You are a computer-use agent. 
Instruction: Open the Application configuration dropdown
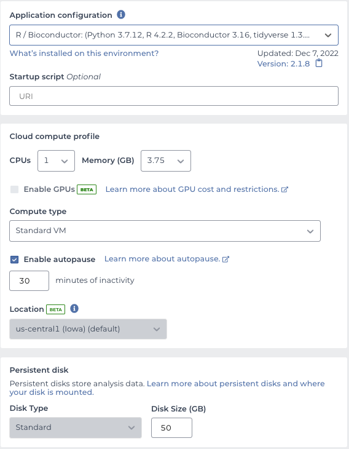[174, 35]
